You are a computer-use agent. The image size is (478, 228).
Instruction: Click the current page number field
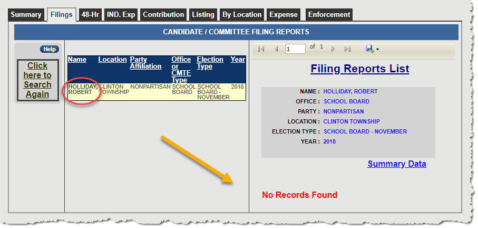click(296, 49)
